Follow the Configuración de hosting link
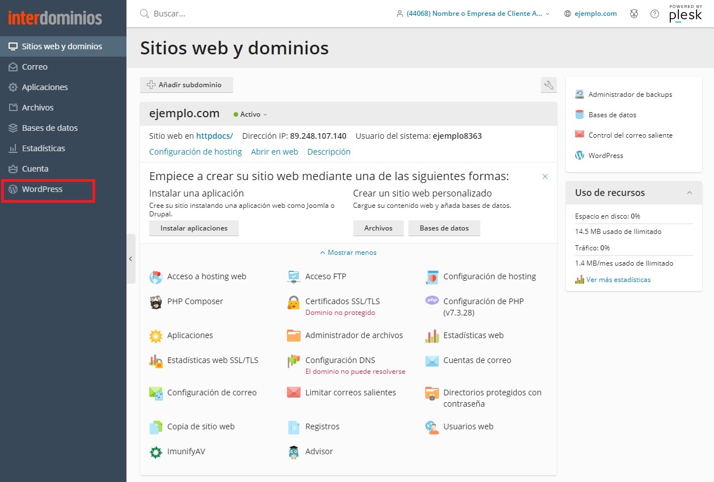The image size is (714, 482). pos(195,152)
